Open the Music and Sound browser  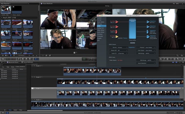tap(164, 59)
